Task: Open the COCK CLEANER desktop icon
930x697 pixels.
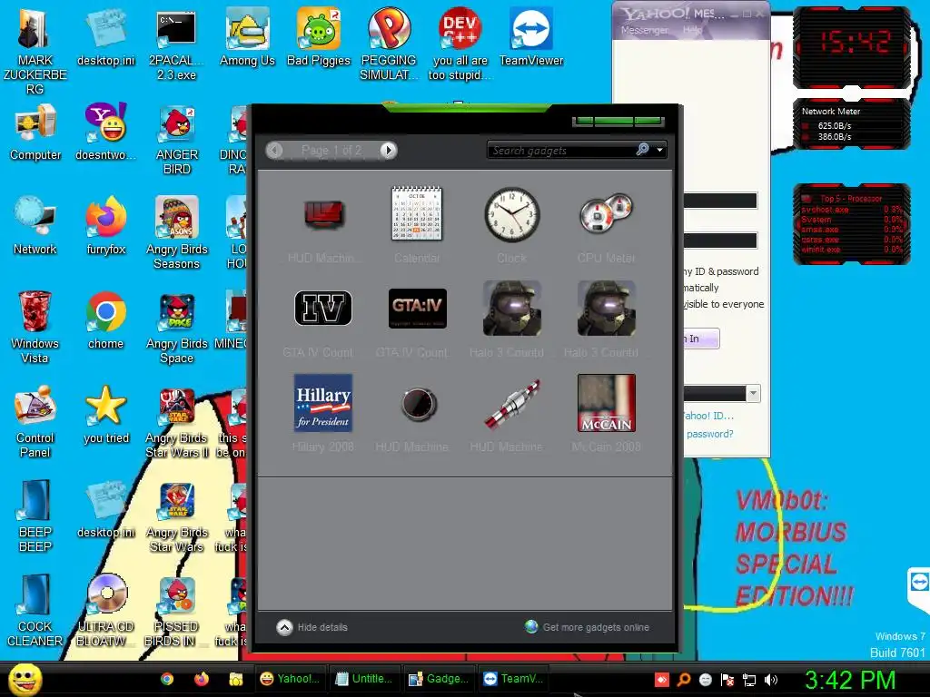Action: [x=35, y=611]
